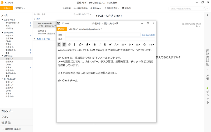211x132 pixels.
Task: Insert an emoticon with smiley icon
Action: pos(145,44)
